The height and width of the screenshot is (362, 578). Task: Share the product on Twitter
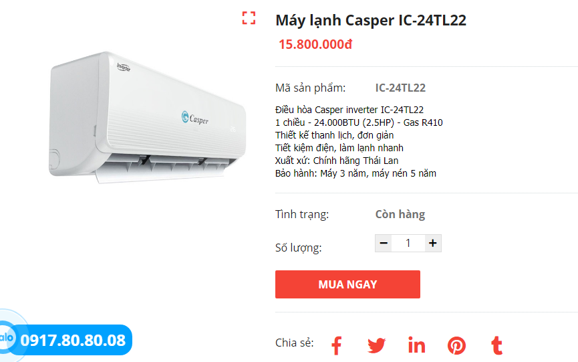point(376,346)
